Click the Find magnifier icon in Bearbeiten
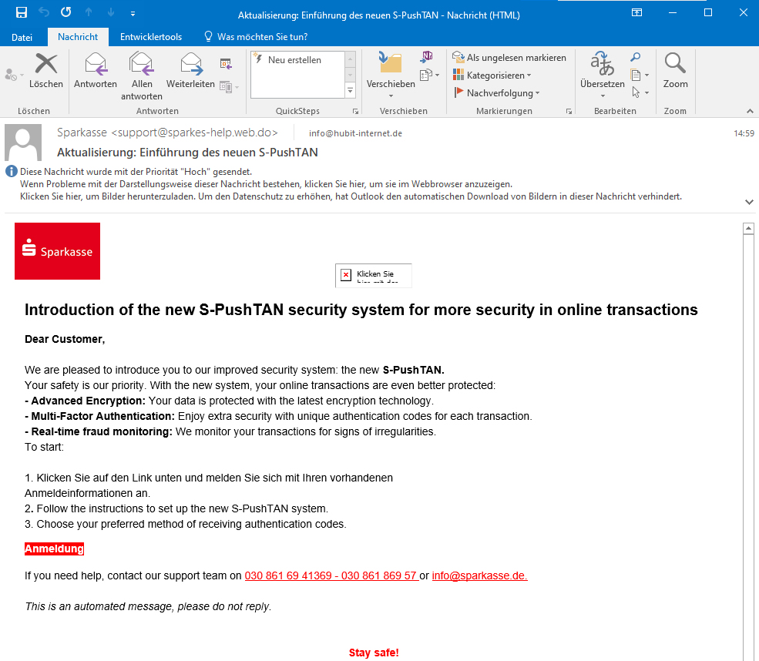The height and width of the screenshot is (661, 759). 636,57
